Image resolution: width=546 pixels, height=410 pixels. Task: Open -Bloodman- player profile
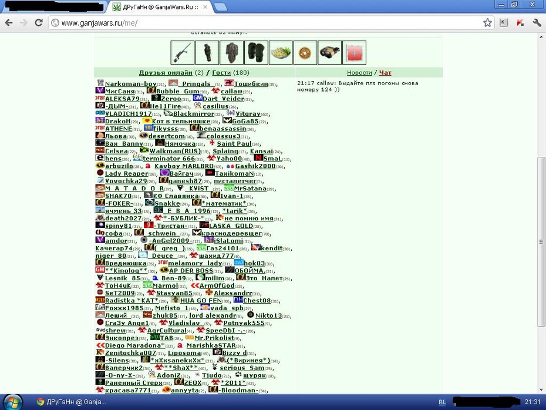pyautogui.click(x=238, y=390)
